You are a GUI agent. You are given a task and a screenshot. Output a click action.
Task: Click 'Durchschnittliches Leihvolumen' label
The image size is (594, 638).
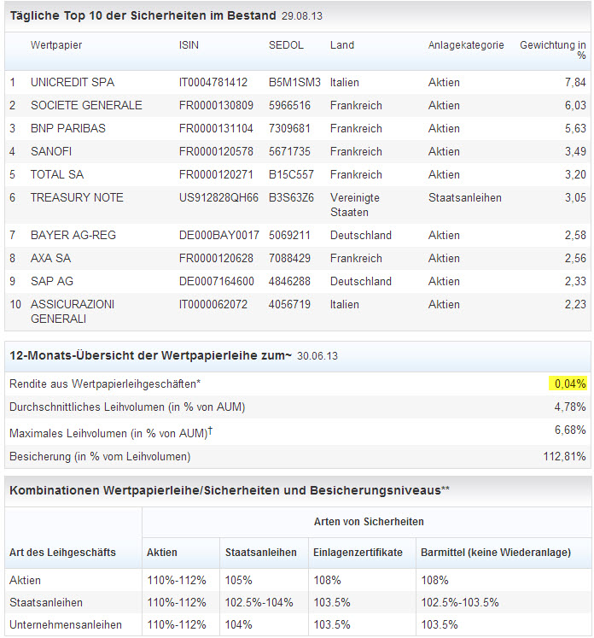coord(127,407)
